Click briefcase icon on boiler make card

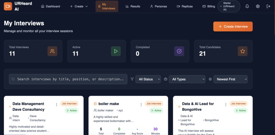click(95, 104)
